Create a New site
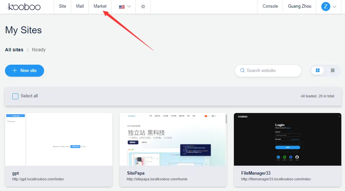Screen dimensions: 345x191 coord(24,71)
